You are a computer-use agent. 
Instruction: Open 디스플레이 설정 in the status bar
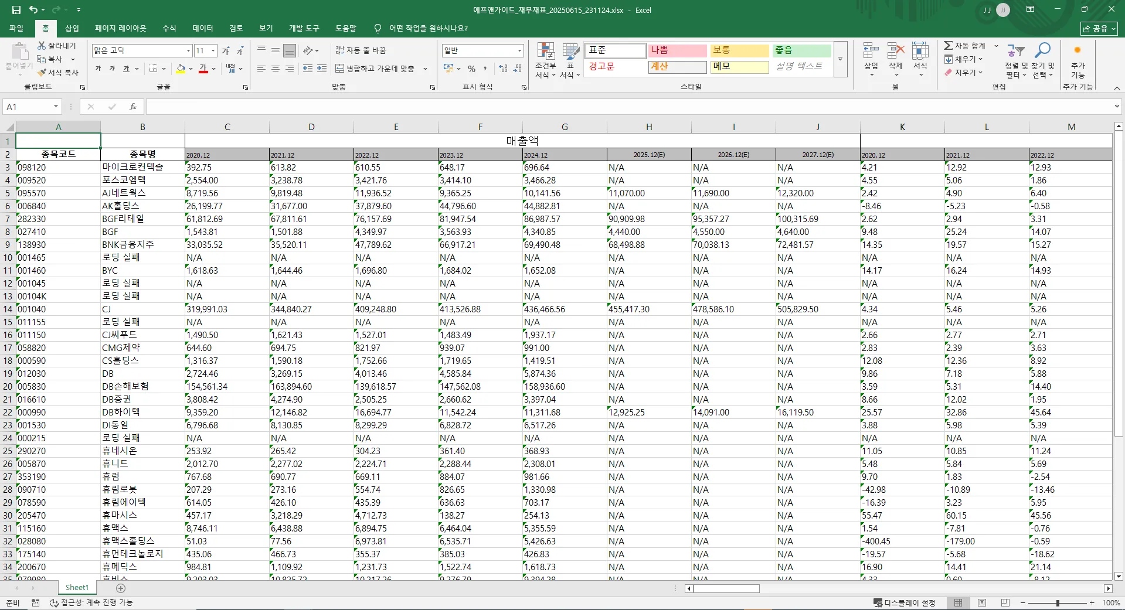(904, 603)
